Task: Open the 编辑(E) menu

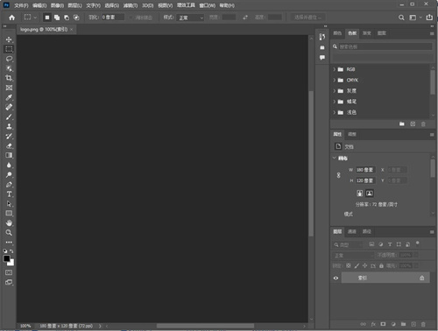Action: coord(39,5)
